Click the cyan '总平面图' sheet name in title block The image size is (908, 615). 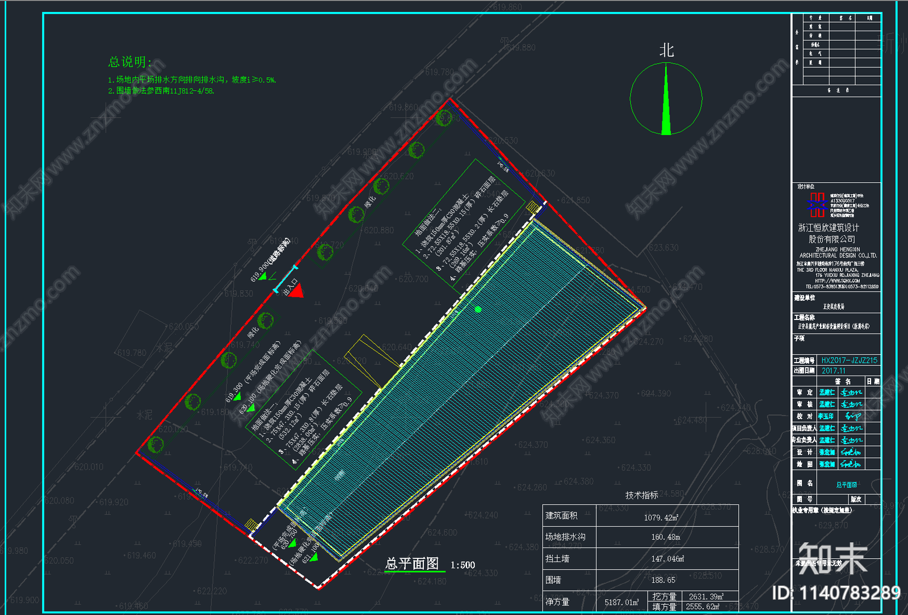(x=846, y=485)
